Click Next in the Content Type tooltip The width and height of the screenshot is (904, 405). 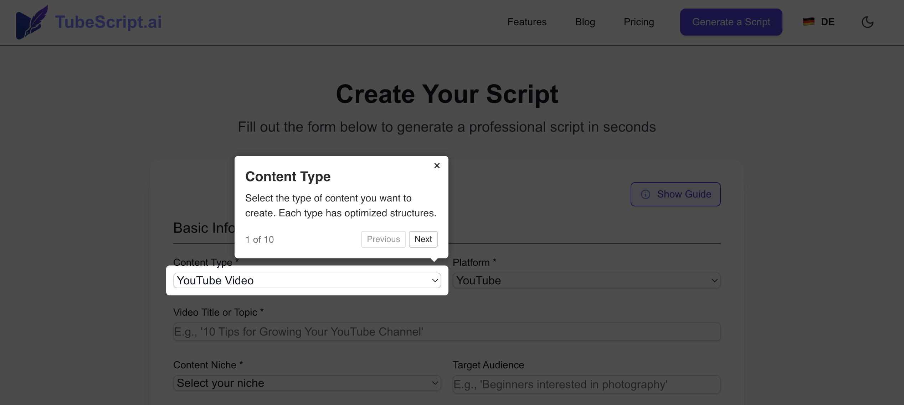pos(423,239)
